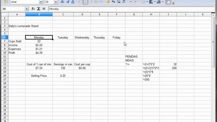
Task: Open the background color dropdown arrow
Action: point(155,2)
